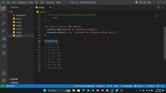Click the Prettier status button
The width and height of the screenshot is (166, 93).
150,86
